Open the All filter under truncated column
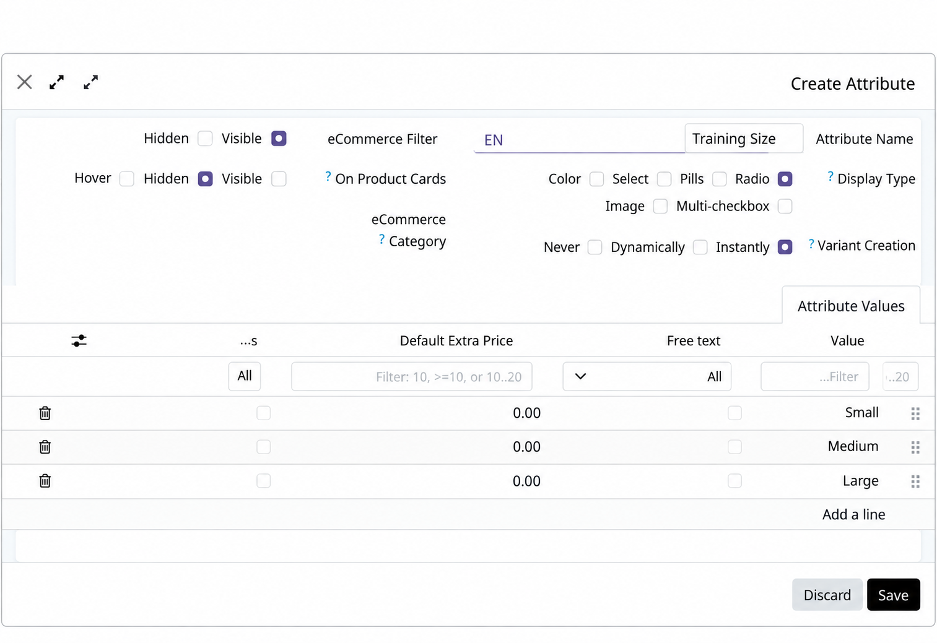 click(245, 376)
